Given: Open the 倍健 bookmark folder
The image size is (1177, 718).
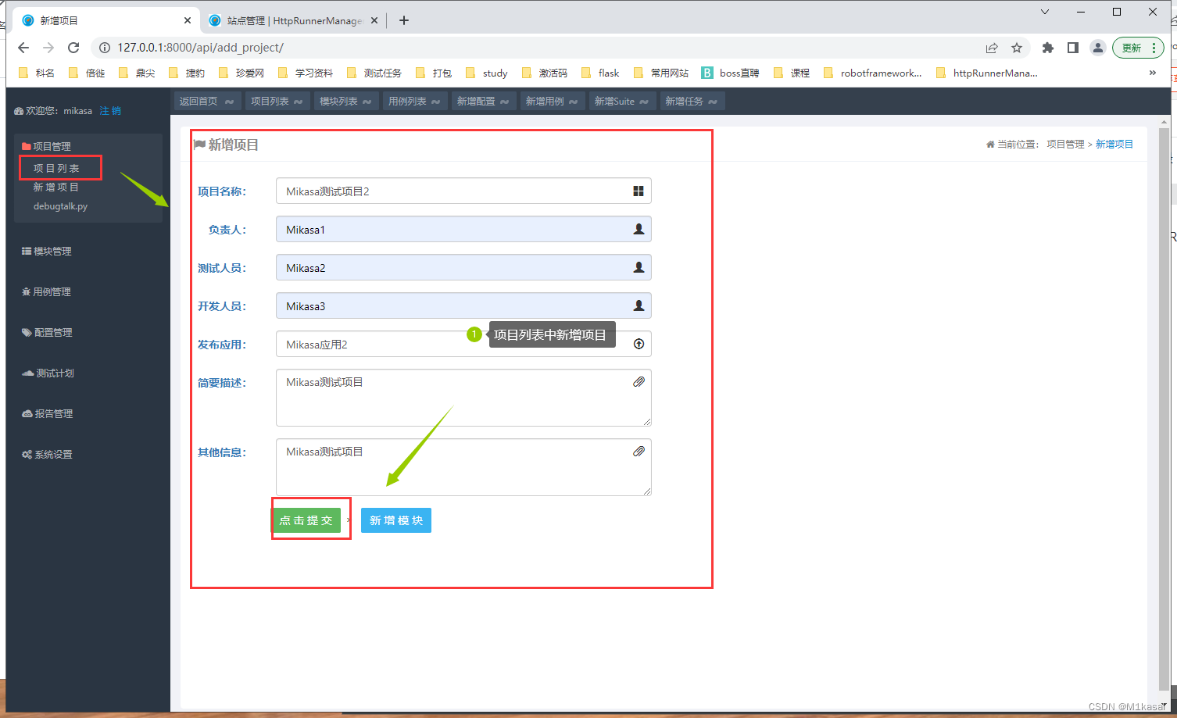Looking at the screenshot, I should coord(87,73).
